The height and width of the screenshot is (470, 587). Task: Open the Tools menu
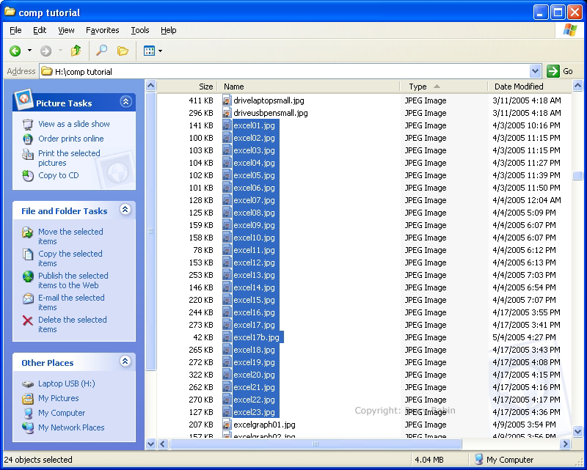click(x=139, y=30)
